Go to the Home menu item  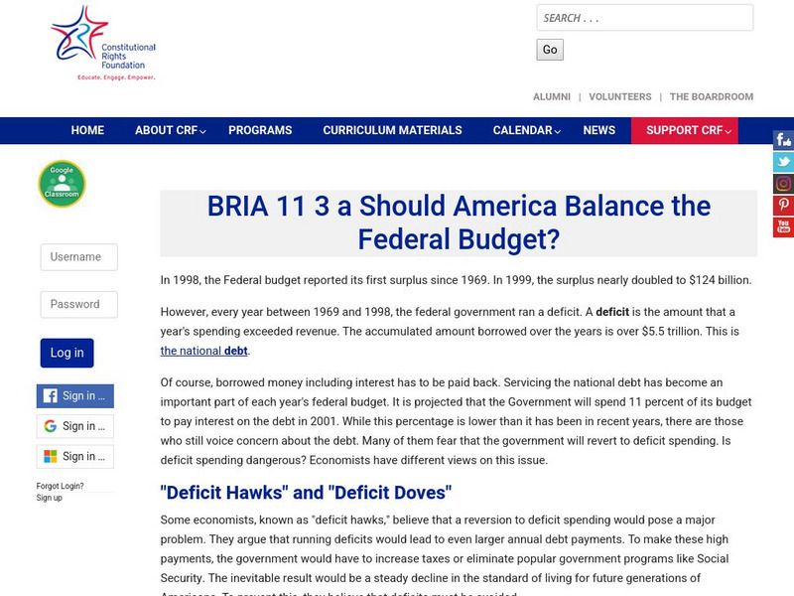point(87,130)
